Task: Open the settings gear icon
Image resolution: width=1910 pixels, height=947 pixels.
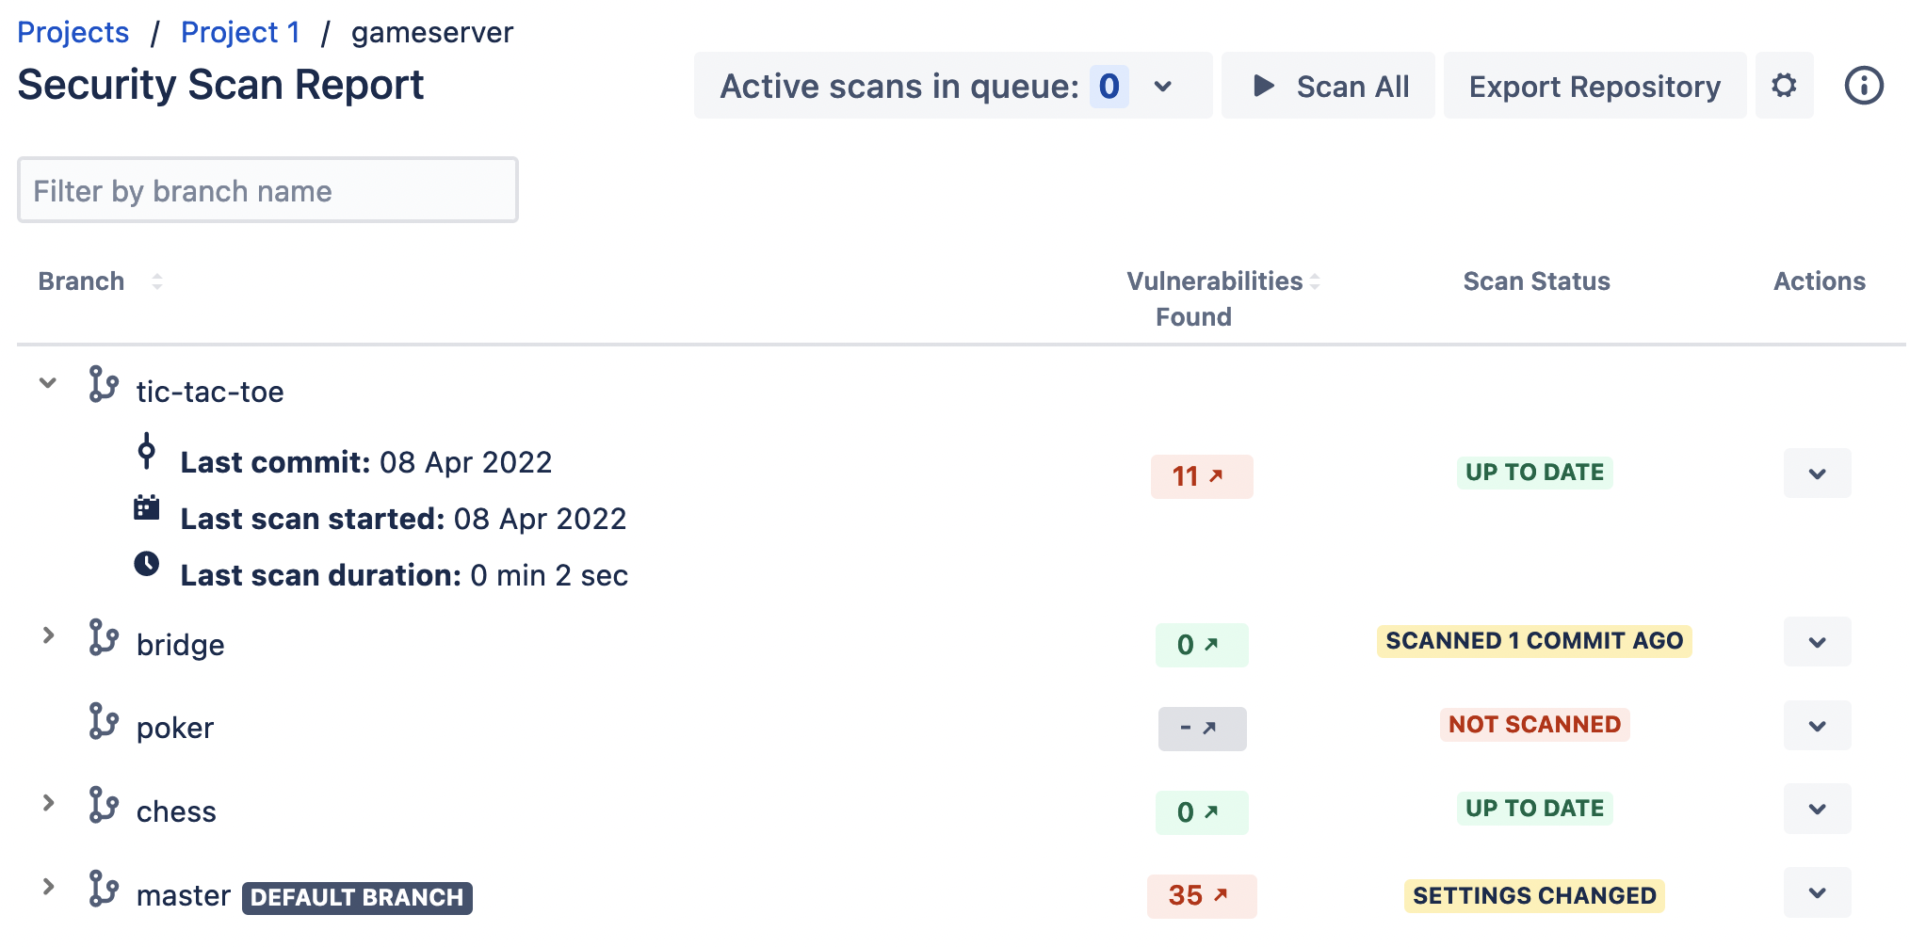Action: click(x=1784, y=86)
